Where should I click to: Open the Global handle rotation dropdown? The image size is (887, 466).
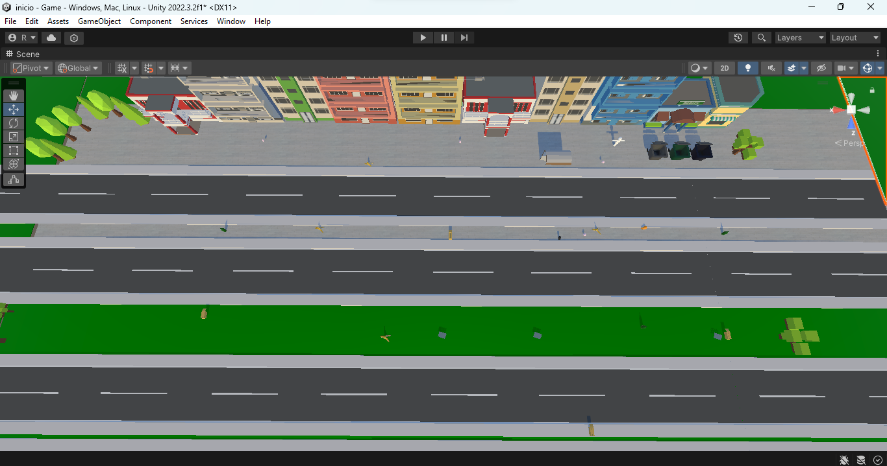coord(78,68)
